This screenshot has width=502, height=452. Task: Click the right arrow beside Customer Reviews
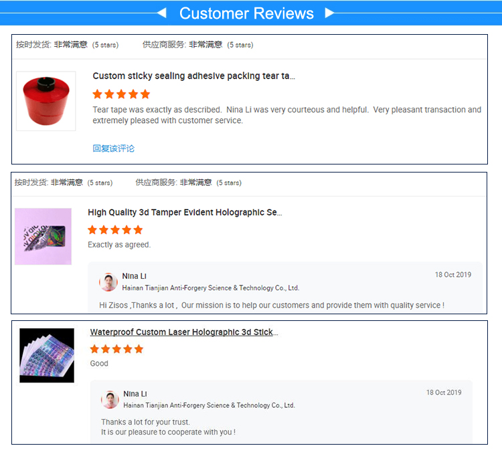(x=329, y=13)
